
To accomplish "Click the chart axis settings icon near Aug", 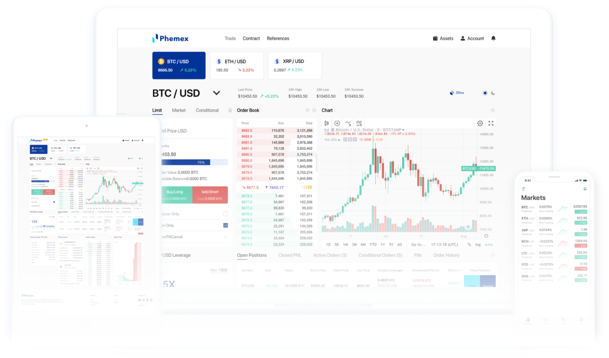I will (x=486, y=236).
